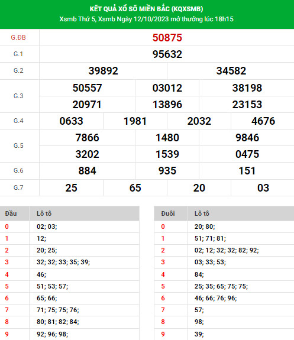Click the Đầu column header

pos(11,213)
